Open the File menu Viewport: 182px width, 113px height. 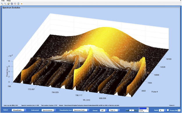pos(3,1)
